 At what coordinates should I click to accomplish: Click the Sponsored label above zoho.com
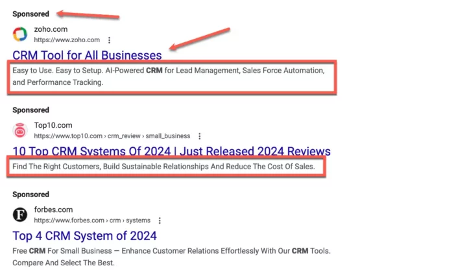pyautogui.click(x=30, y=14)
